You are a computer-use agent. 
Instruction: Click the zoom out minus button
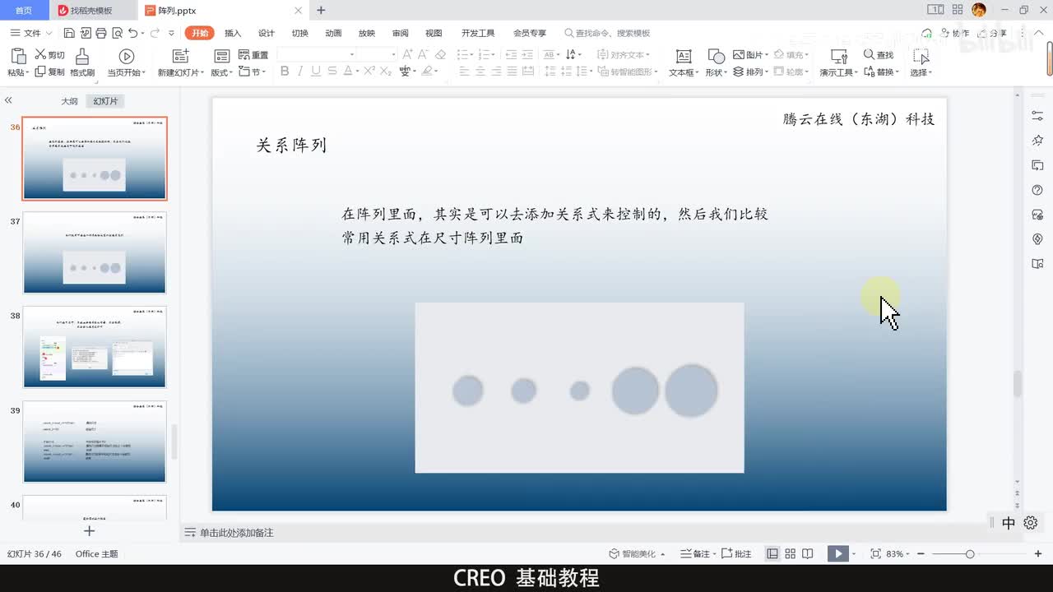[921, 554]
